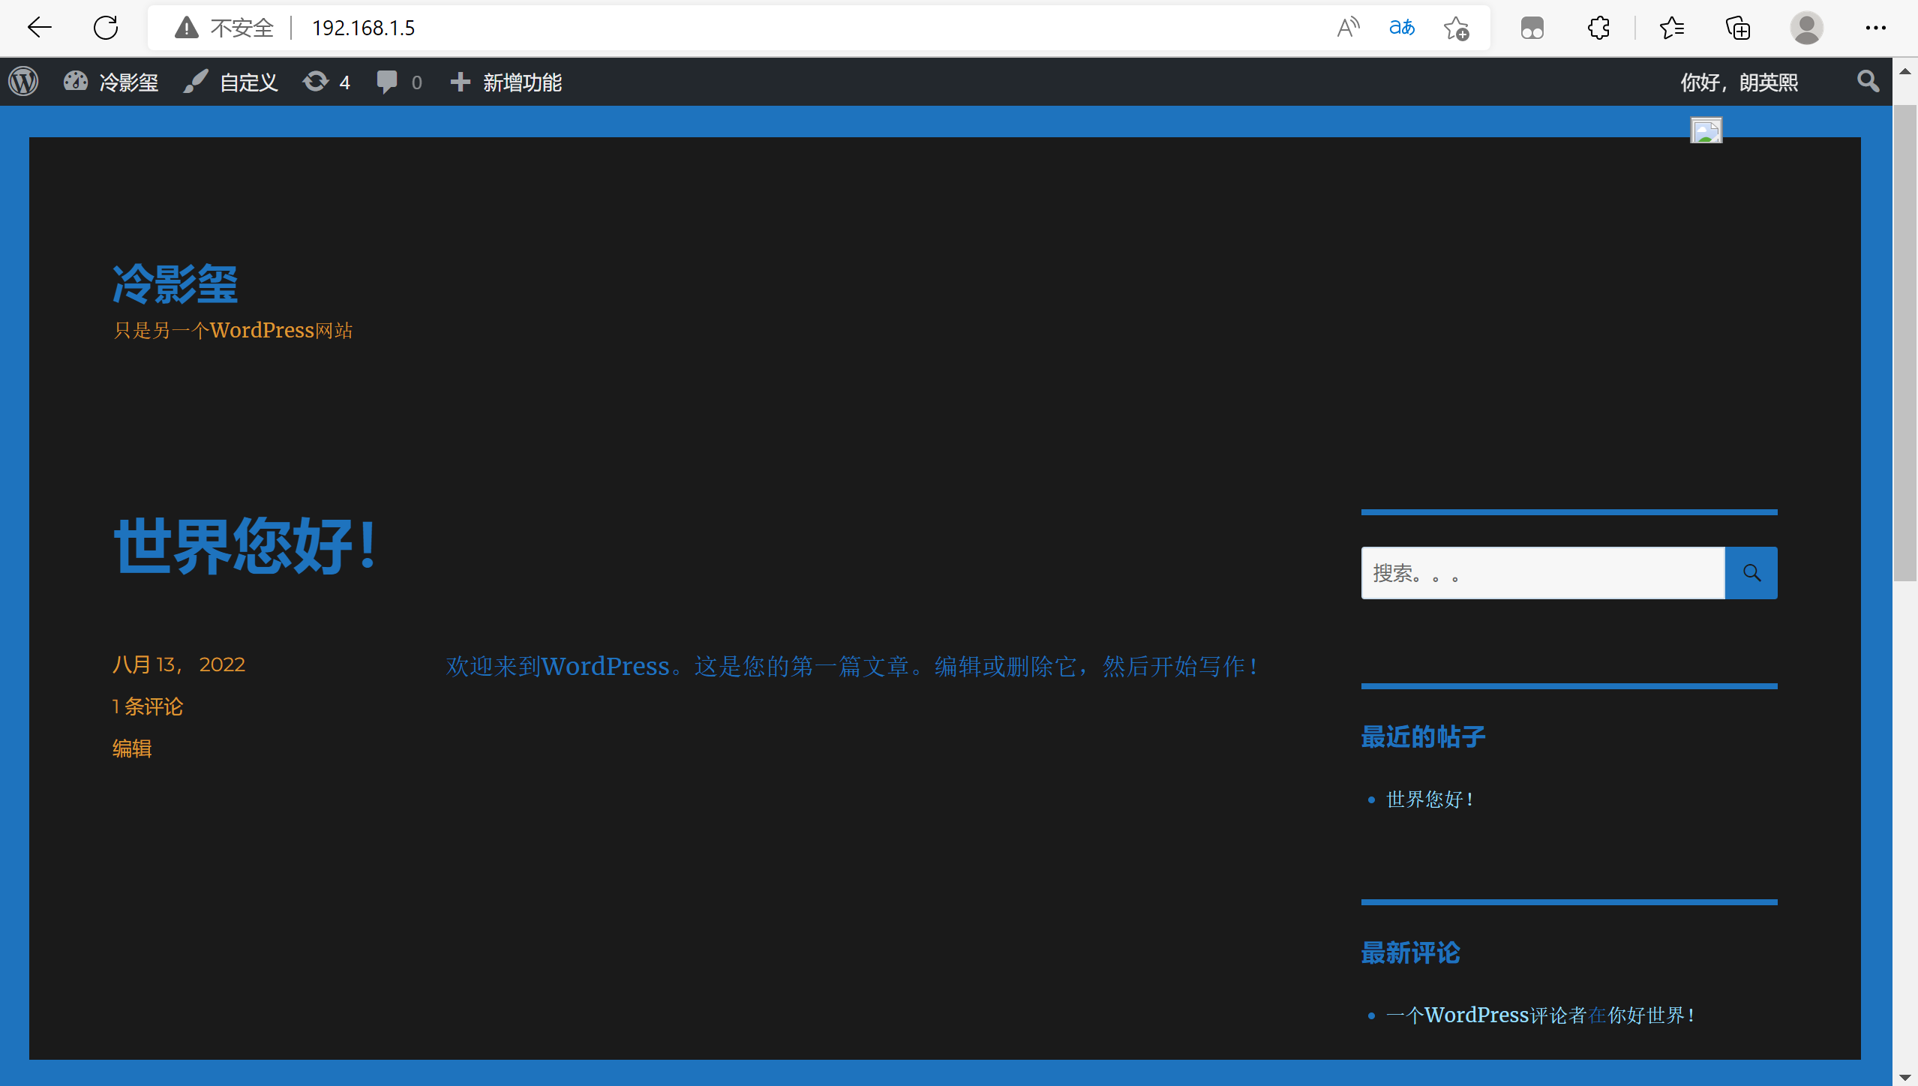
Task: Add page to favorites star icon
Action: pos(1456,28)
